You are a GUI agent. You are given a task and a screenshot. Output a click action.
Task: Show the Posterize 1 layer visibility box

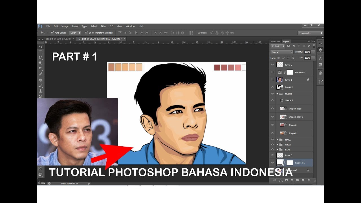[272, 72]
